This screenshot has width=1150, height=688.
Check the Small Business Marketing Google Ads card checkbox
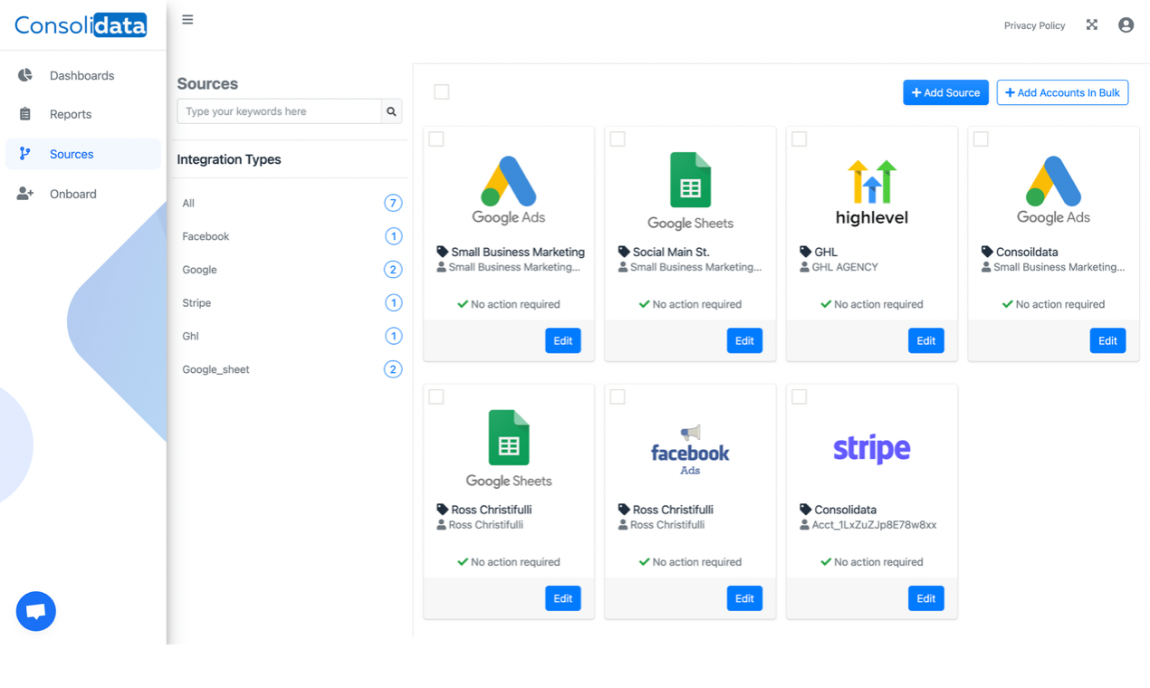point(436,139)
